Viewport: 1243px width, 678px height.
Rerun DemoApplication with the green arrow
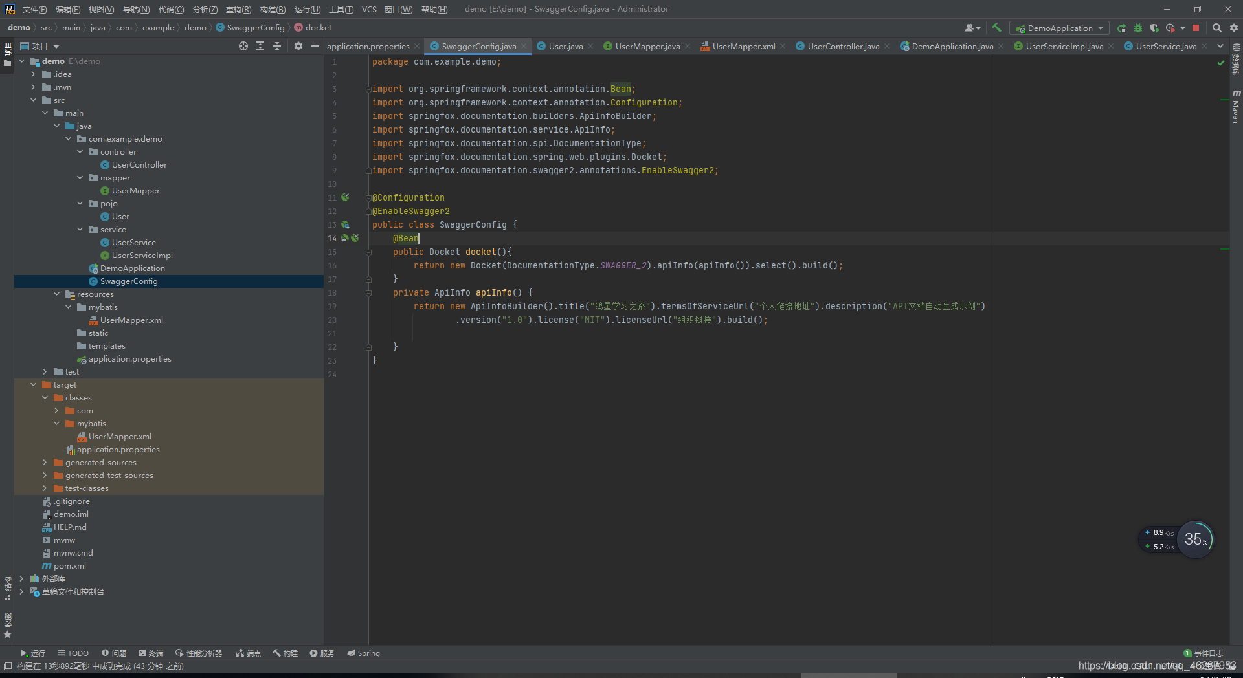1122,28
